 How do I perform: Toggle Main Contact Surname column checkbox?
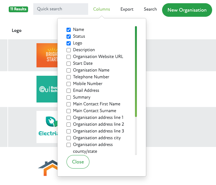point(69,111)
